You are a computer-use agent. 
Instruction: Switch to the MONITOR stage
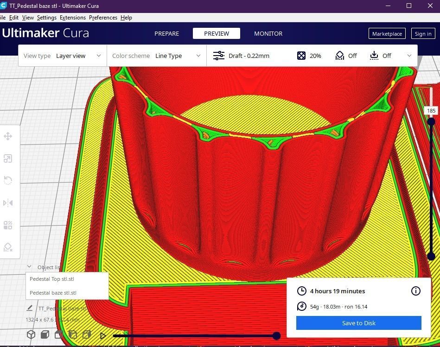268,33
